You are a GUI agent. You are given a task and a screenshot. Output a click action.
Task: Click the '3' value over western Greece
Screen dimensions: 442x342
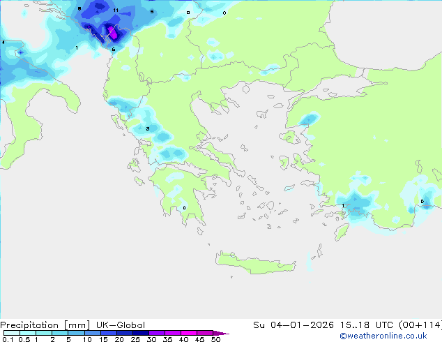(x=148, y=129)
